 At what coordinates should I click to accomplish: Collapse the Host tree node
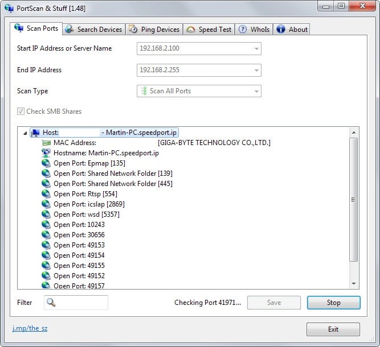[x=24, y=133]
